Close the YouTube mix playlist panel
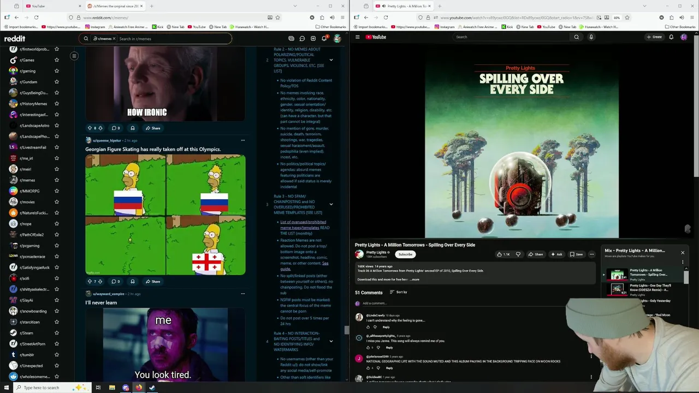Viewport: 699px width, 393px height. pos(682,253)
